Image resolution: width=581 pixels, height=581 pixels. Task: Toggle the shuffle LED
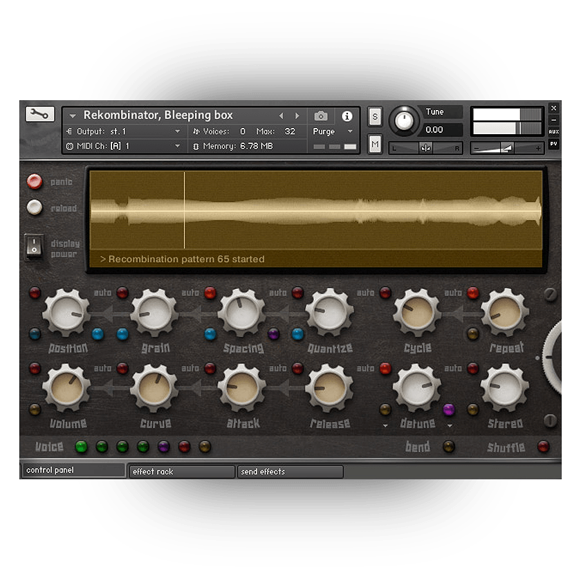click(x=544, y=447)
